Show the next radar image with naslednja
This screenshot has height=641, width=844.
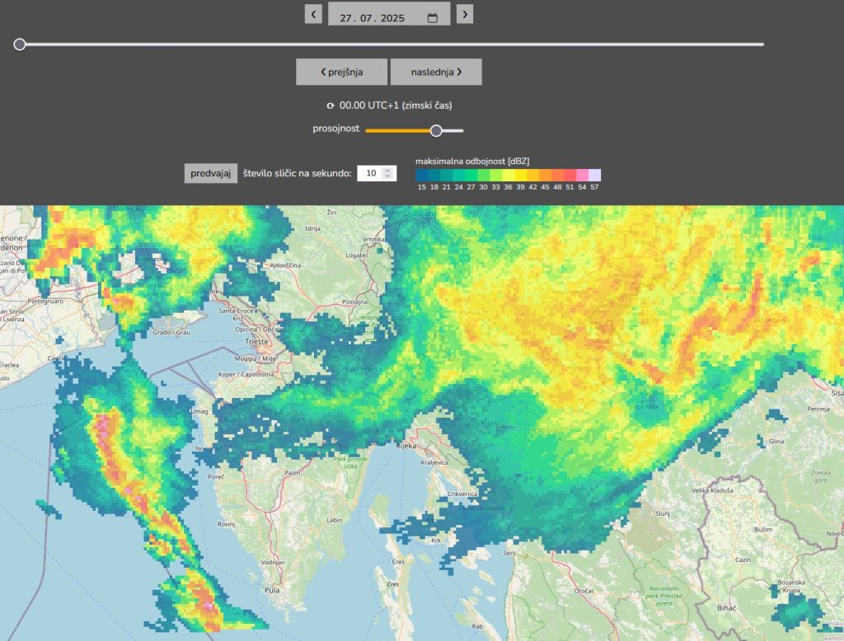coord(436,72)
